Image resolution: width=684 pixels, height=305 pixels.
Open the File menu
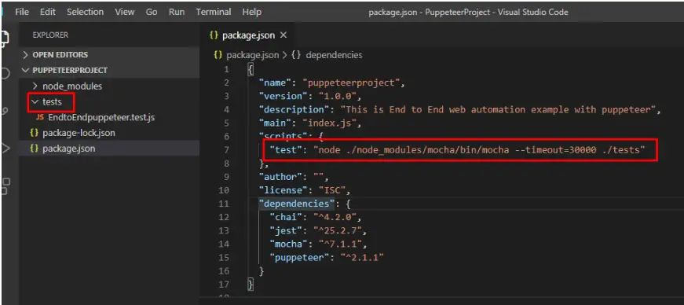(x=21, y=13)
